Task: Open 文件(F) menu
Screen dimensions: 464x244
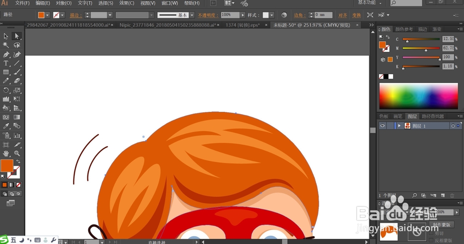Action: [x=22, y=3]
